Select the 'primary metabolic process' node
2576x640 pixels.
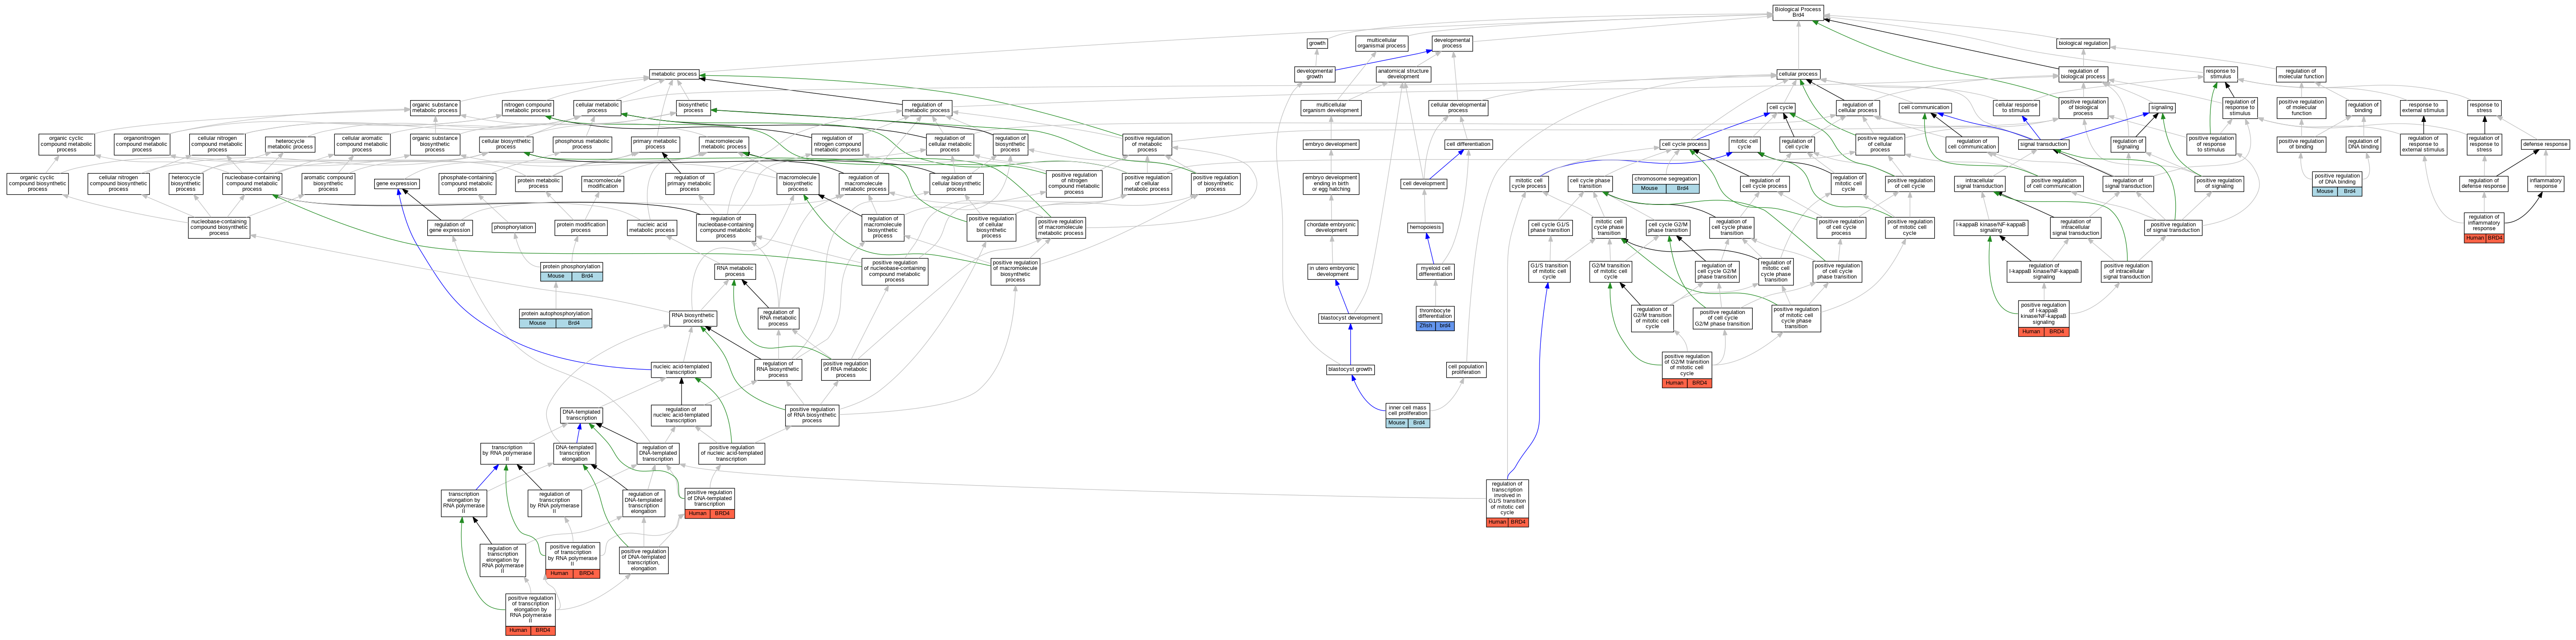click(655, 144)
